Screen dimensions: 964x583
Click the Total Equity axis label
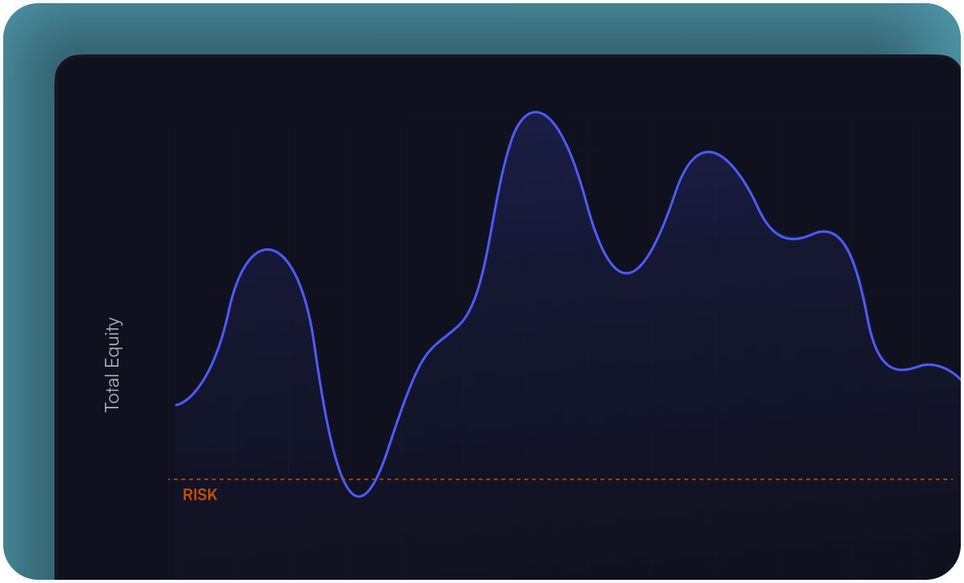112,365
